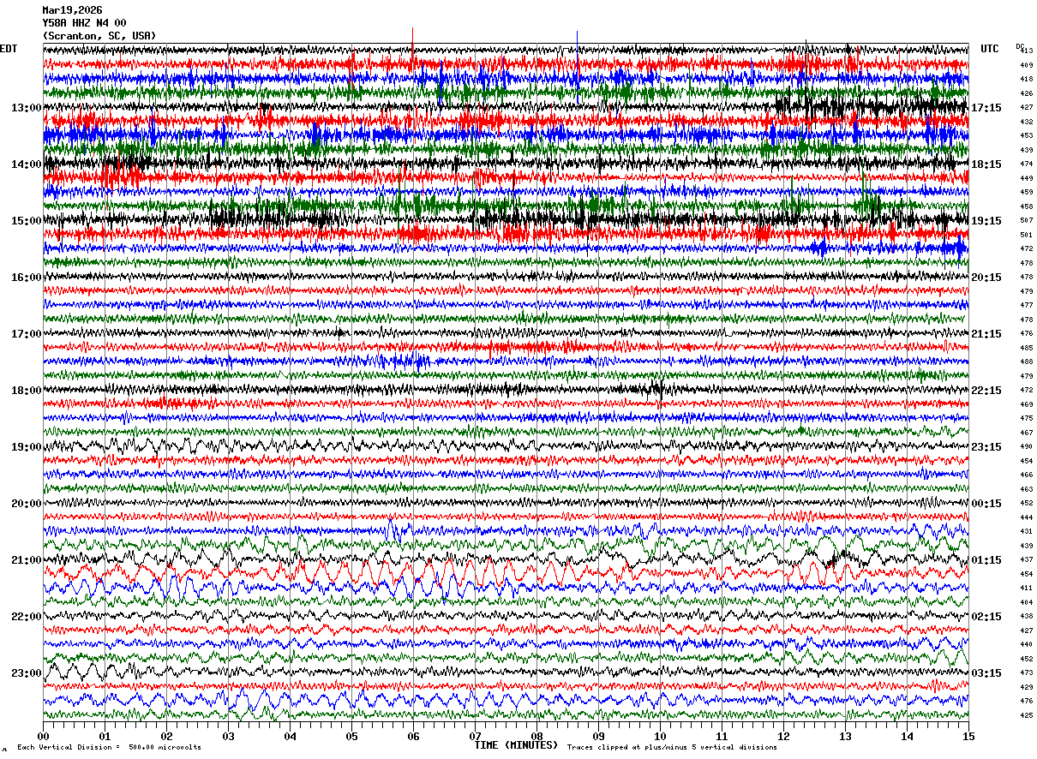Click minute tick label 08 on axis

(x=536, y=736)
